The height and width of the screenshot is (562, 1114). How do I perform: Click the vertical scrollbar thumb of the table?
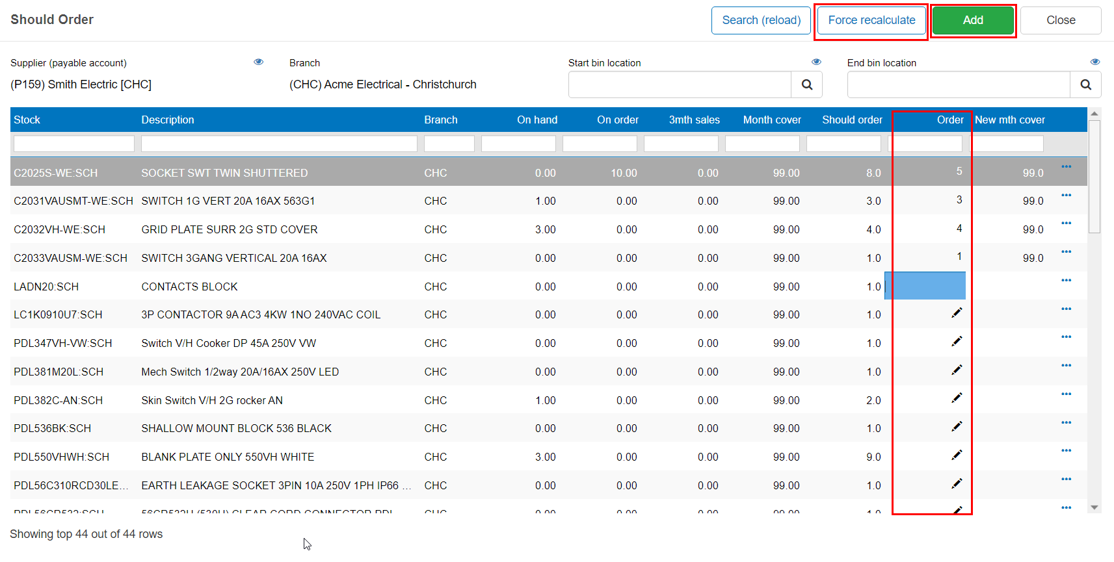point(1094,177)
